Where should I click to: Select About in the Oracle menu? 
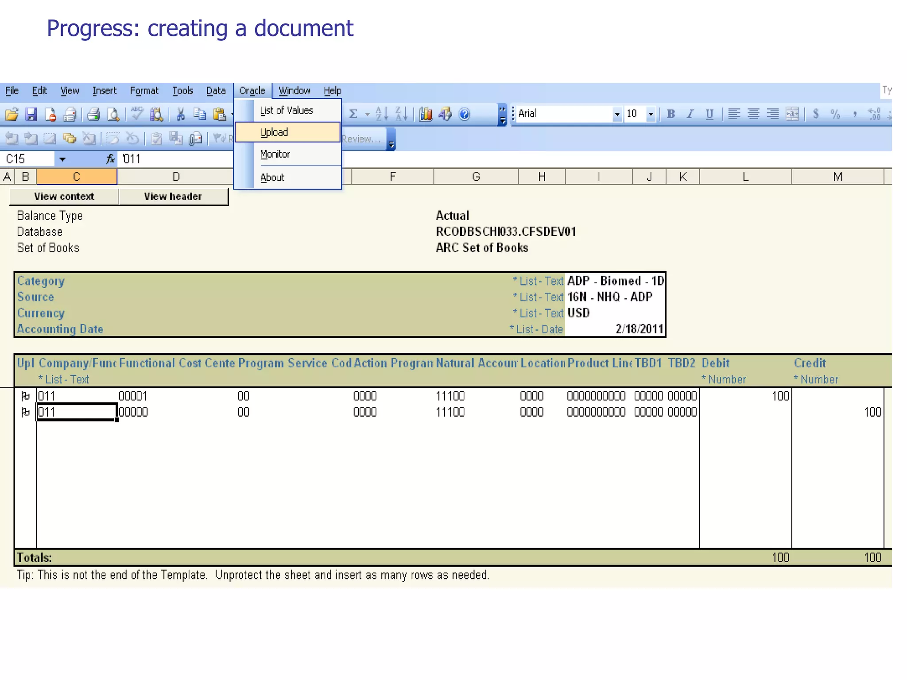tap(288, 178)
